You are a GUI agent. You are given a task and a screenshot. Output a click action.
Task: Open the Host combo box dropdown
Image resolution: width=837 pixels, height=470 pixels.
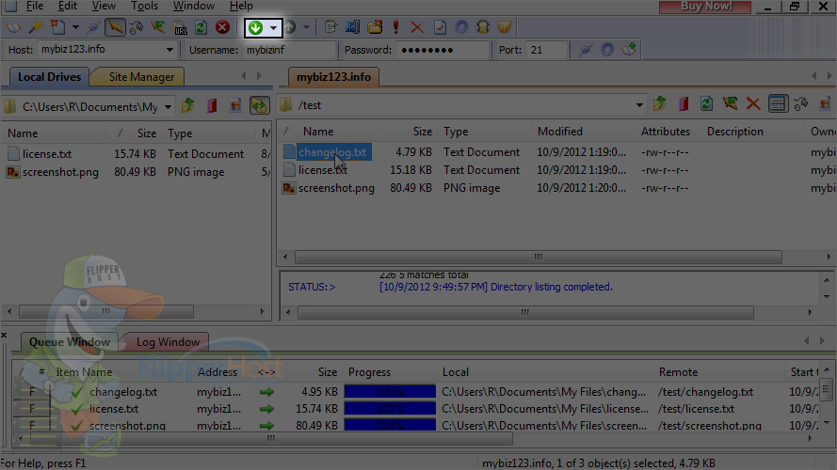(x=169, y=50)
